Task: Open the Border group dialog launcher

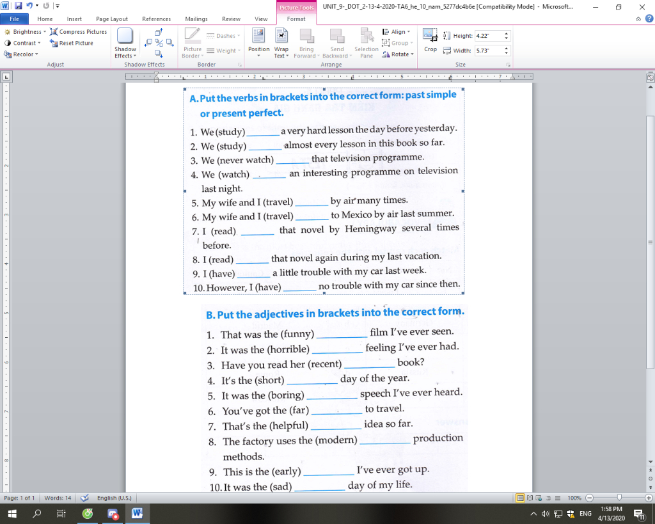Action: tap(240, 65)
